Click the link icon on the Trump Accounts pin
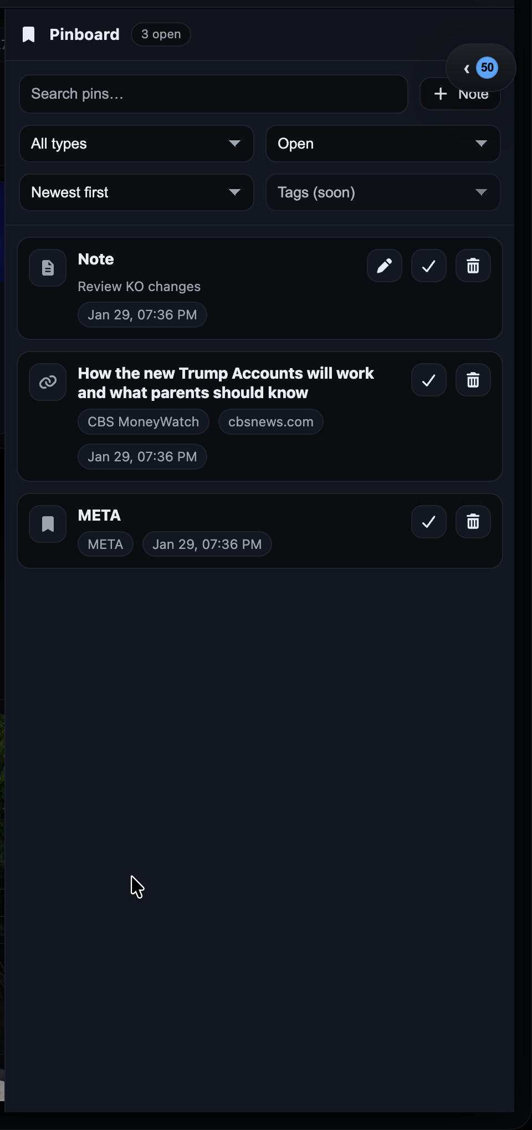The width and height of the screenshot is (532, 1130). click(47, 381)
